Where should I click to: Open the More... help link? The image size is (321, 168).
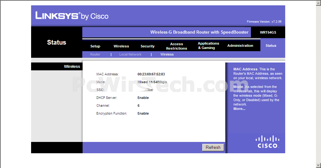click(x=239, y=109)
